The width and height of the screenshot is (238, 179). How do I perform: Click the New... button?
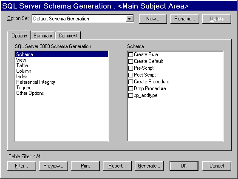point(153,19)
